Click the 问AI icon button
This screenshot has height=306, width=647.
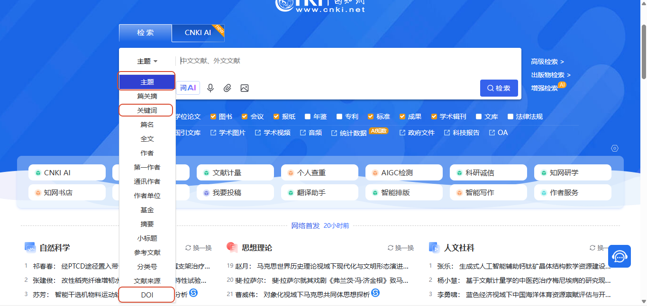click(x=188, y=88)
